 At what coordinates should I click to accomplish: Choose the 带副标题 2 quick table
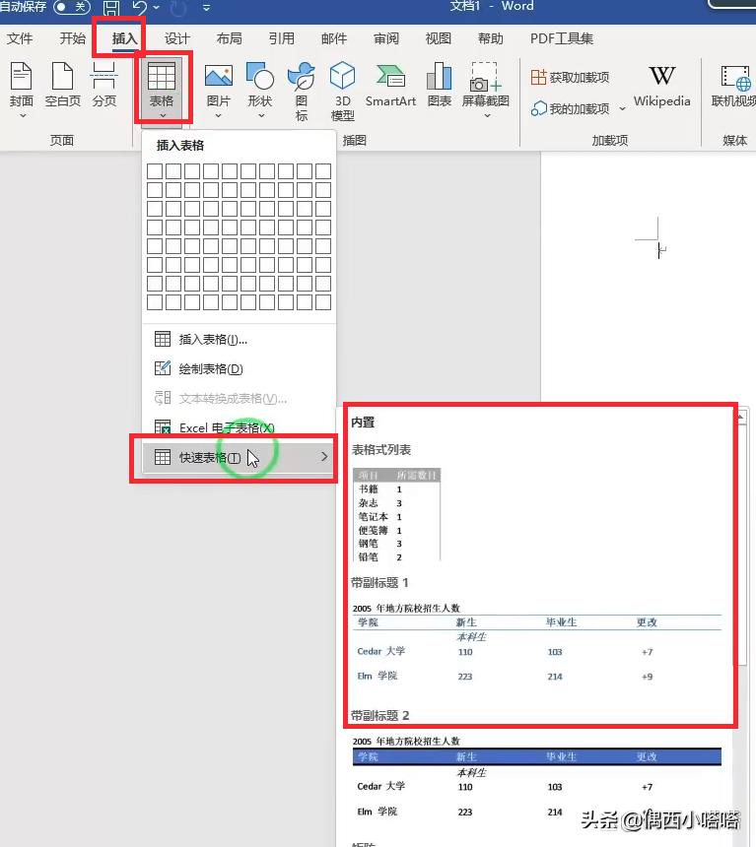tap(536, 777)
